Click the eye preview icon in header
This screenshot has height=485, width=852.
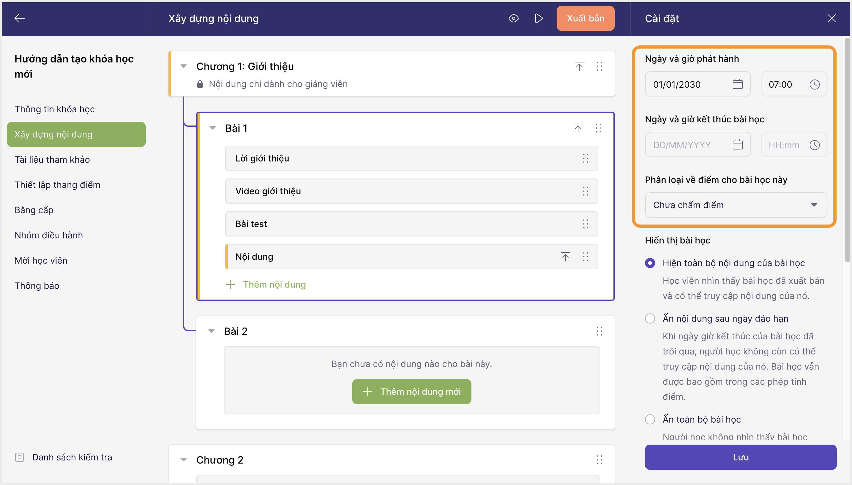[x=513, y=18]
